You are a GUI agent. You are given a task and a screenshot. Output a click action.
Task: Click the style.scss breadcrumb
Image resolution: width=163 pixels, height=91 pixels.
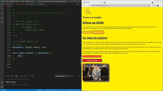tap(10, 6)
